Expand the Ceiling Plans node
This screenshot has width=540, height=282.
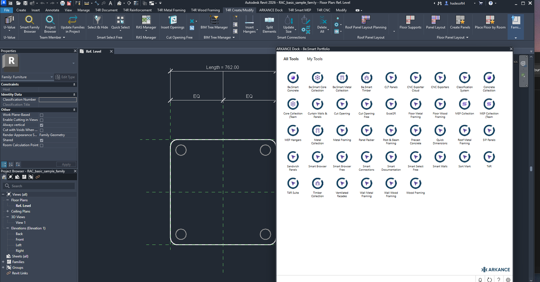point(7,211)
